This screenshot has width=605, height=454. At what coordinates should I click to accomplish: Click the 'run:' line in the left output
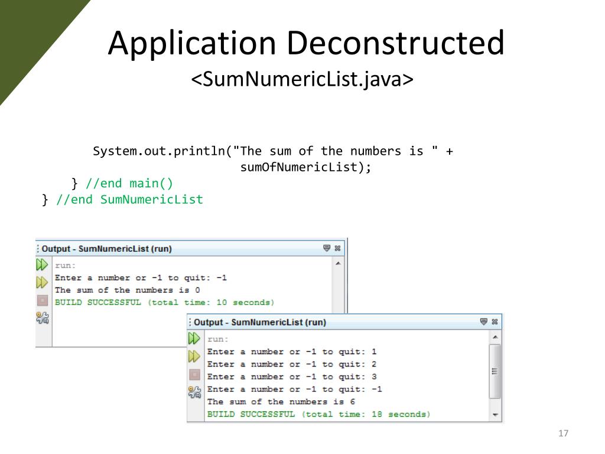[65, 265]
